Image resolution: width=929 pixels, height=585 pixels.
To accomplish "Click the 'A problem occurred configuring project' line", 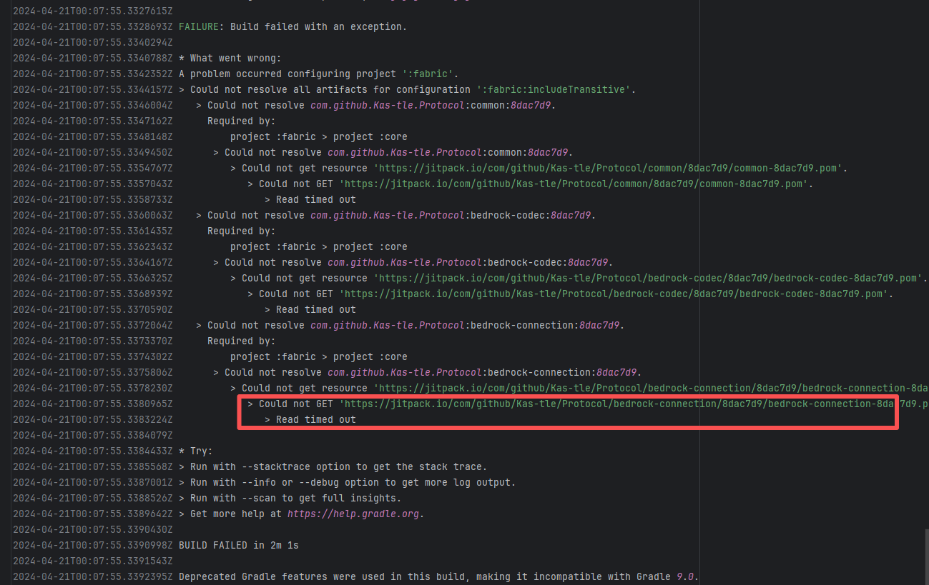I will pyautogui.click(x=318, y=74).
